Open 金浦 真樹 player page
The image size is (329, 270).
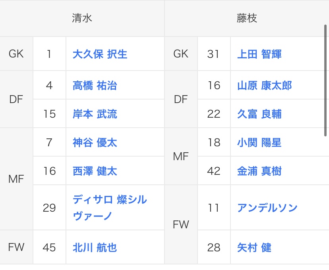pos(259,171)
